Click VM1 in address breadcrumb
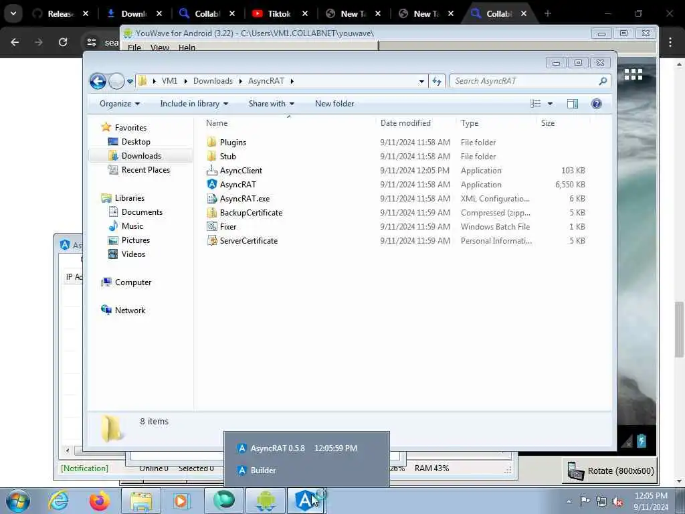The image size is (685, 514). click(x=169, y=81)
